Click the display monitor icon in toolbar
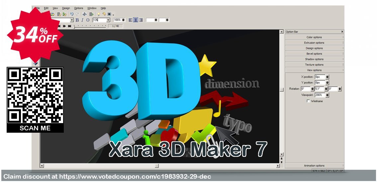This screenshot has width=377, height=182. pyautogui.click(x=109, y=14)
